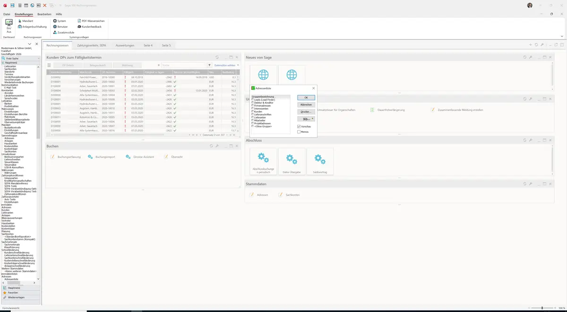The image size is (567, 312).
Task: Adjust the zoom slider in the status bar
Action: [542, 308]
